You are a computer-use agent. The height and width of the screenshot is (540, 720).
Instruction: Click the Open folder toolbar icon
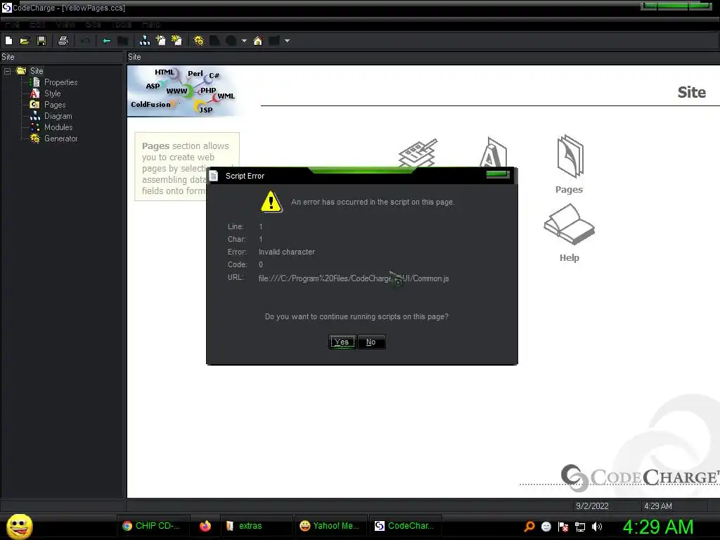point(25,41)
